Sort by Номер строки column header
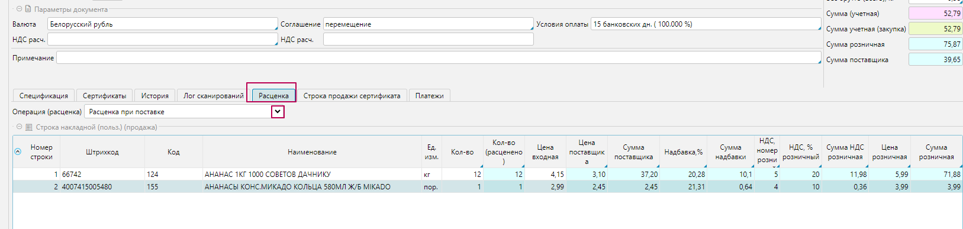963x229 pixels. [x=41, y=152]
